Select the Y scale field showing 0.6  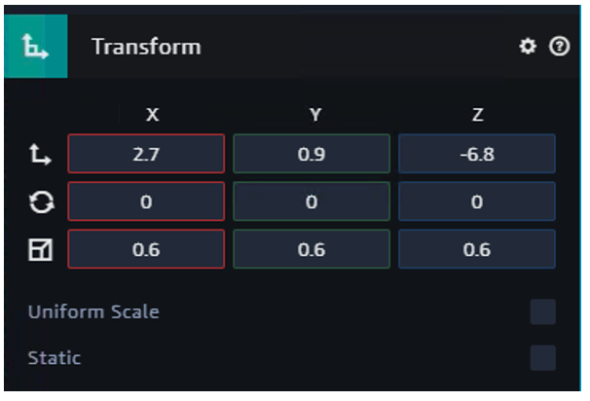pos(312,249)
